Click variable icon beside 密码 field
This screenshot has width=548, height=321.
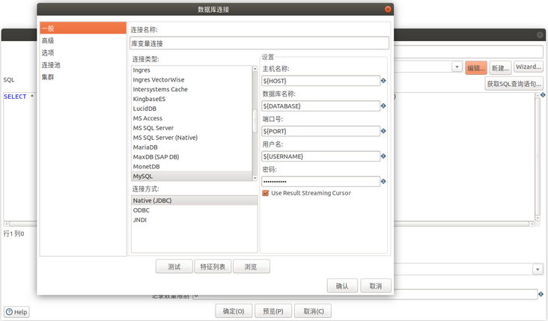click(384, 182)
